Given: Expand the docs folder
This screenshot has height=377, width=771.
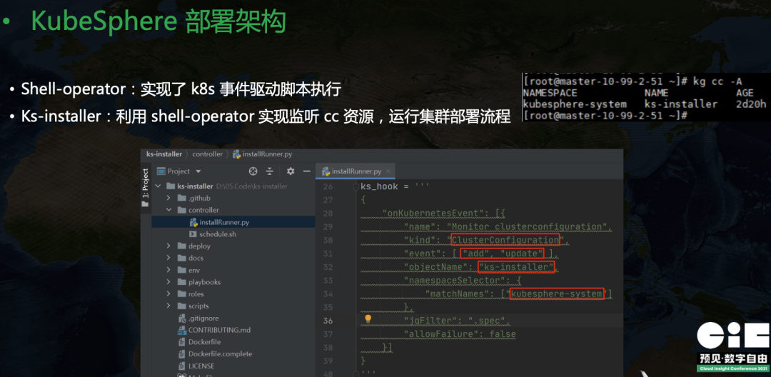Looking at the screenshot, I should point(168,258).
